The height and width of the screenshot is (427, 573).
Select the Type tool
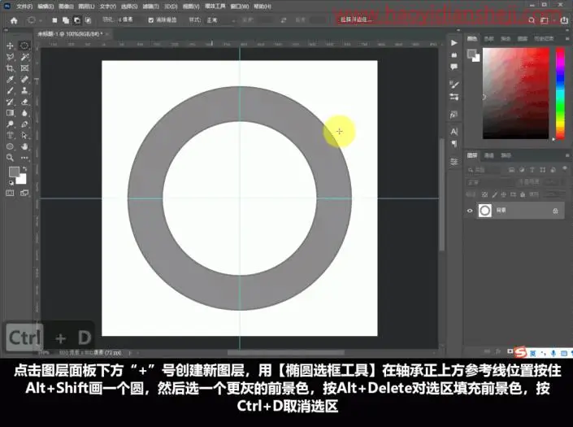[x=10, y=135]
